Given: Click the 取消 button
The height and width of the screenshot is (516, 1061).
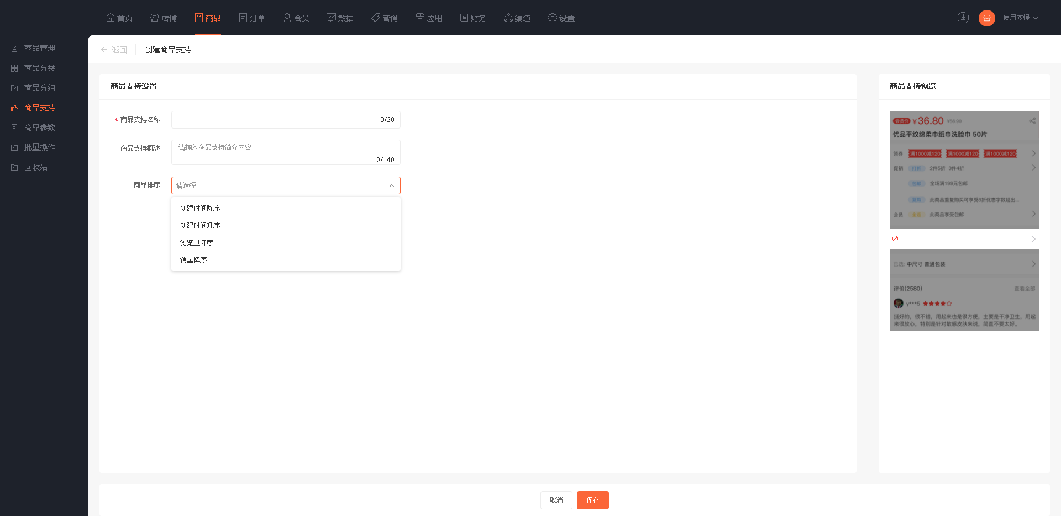Looking at the screenshot, I should 556,500.
